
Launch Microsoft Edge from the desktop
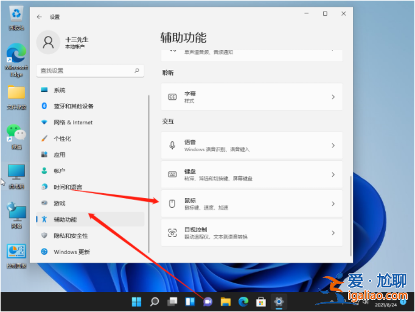[16, 60]
